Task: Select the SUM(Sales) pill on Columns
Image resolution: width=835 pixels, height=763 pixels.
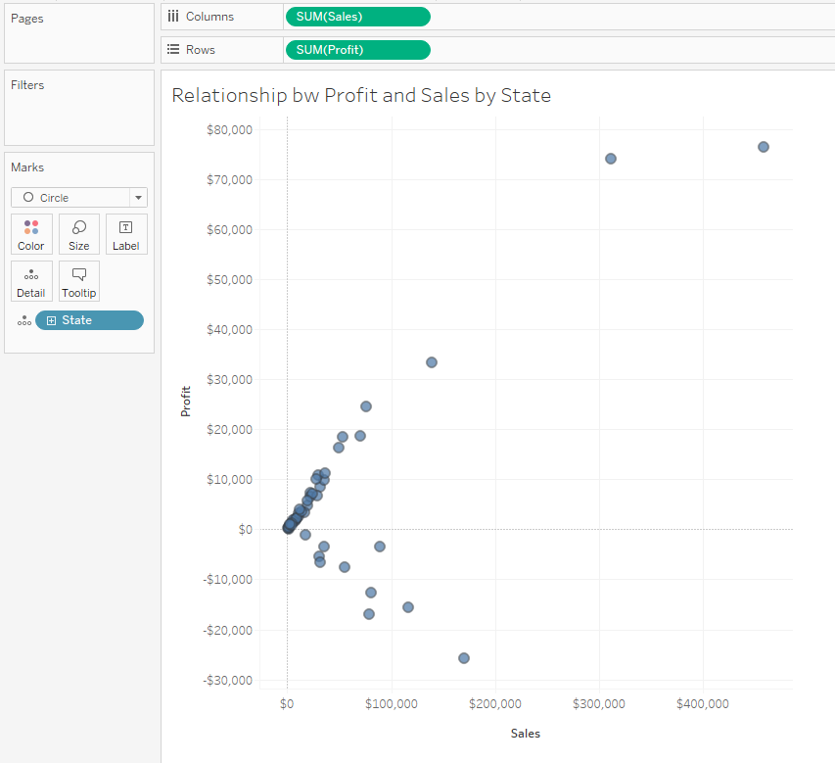Action: pos(356,17)
